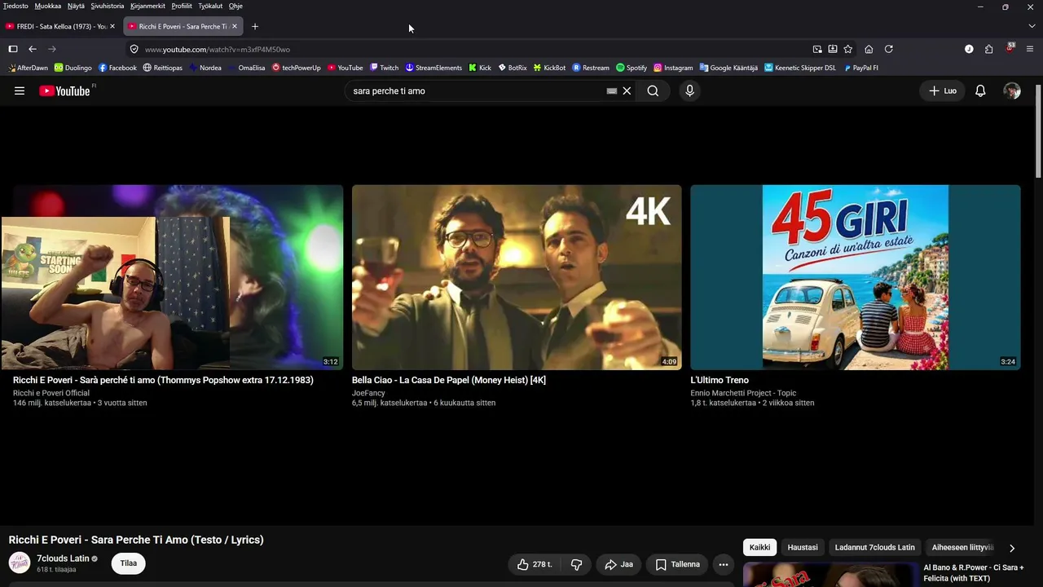The width and height of the screenshot is (1043, 587).
Task: Reload the current page
Action: click(889, 49)
